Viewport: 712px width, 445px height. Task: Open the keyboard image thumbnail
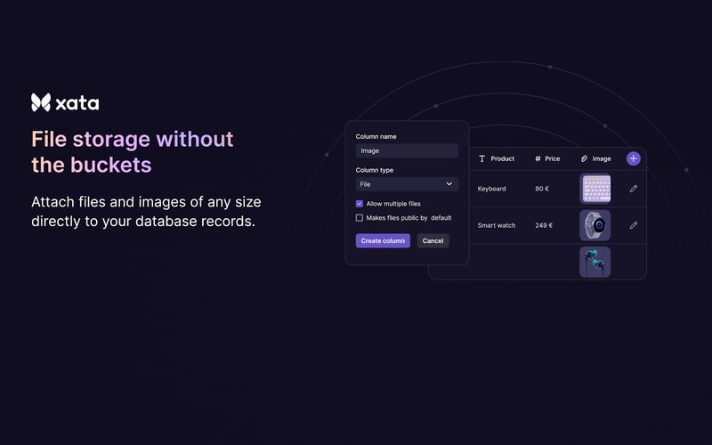pyautogui.click(x=595, y=189)
